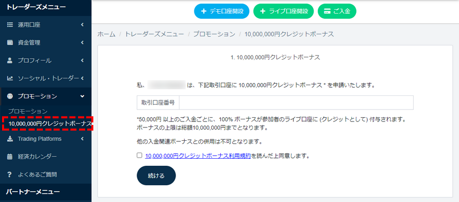Click the chart icon beside ソーシャル・トレーダー
Viewport: 459px width, 202px height.
tap(10, 78)
